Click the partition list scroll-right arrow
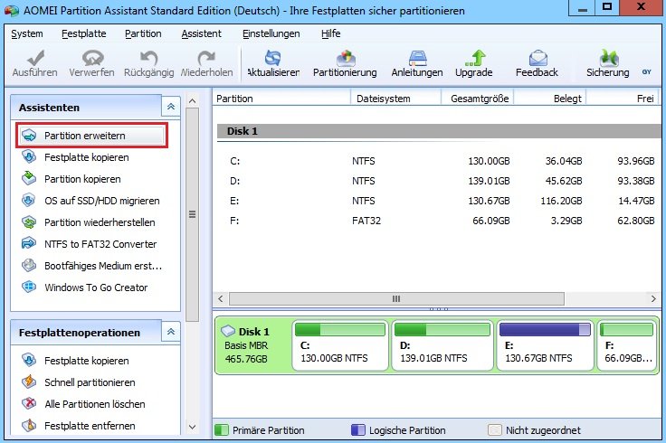 (653, 298)
